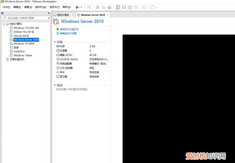Select Debian 10.x 64 位 virtual machine
235x163 pixels.
click(x=24, y=32)
